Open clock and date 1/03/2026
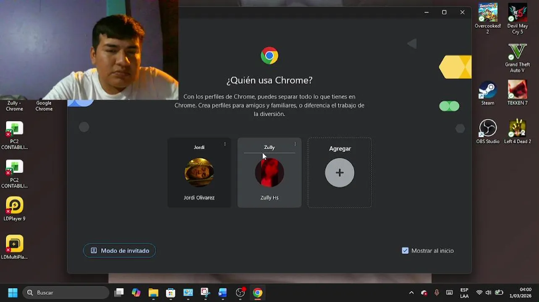Viewport: 539px width, 302px height. [521, 293]
